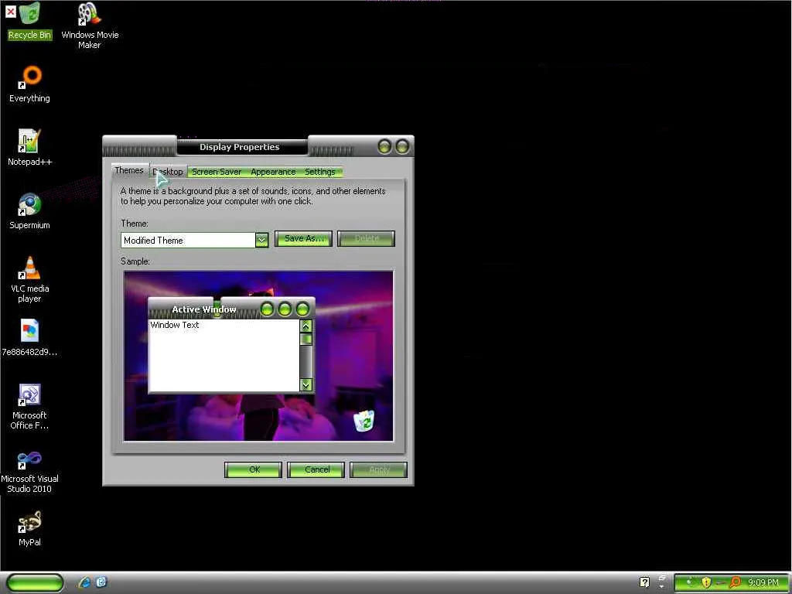Click sample window scrollbar up arrow

(306, 326)
